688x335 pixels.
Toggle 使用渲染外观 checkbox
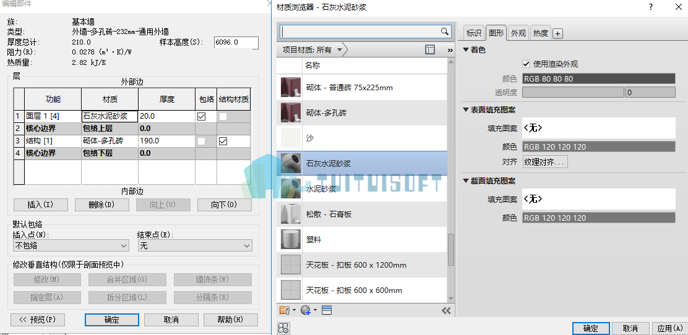(x=527, y=64)
